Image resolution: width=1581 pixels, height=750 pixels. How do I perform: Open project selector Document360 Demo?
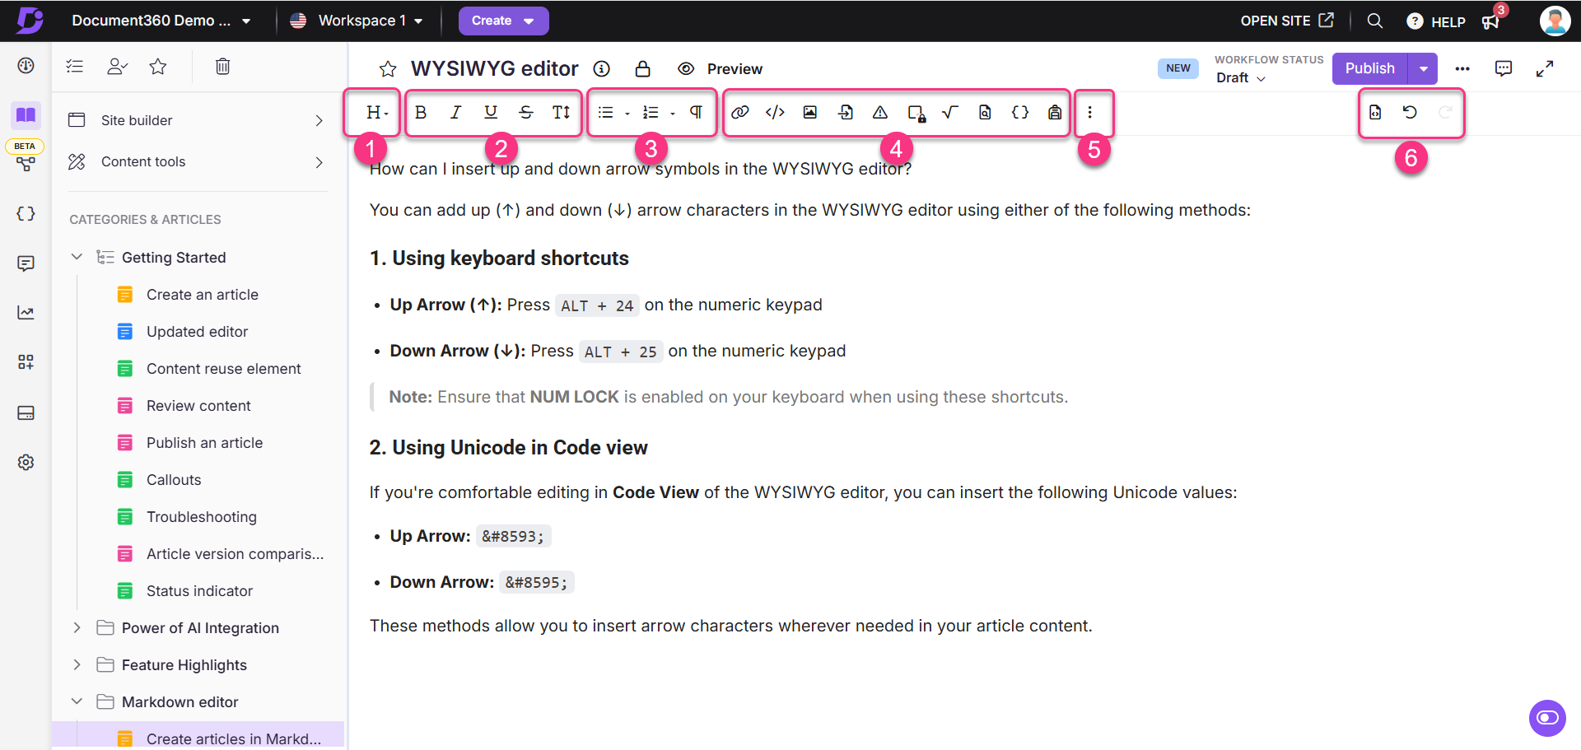click(161, 21)
